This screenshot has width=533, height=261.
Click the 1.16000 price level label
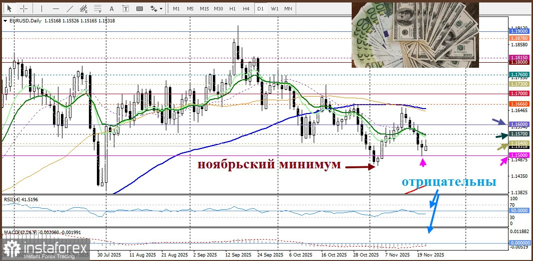point(519,125)
